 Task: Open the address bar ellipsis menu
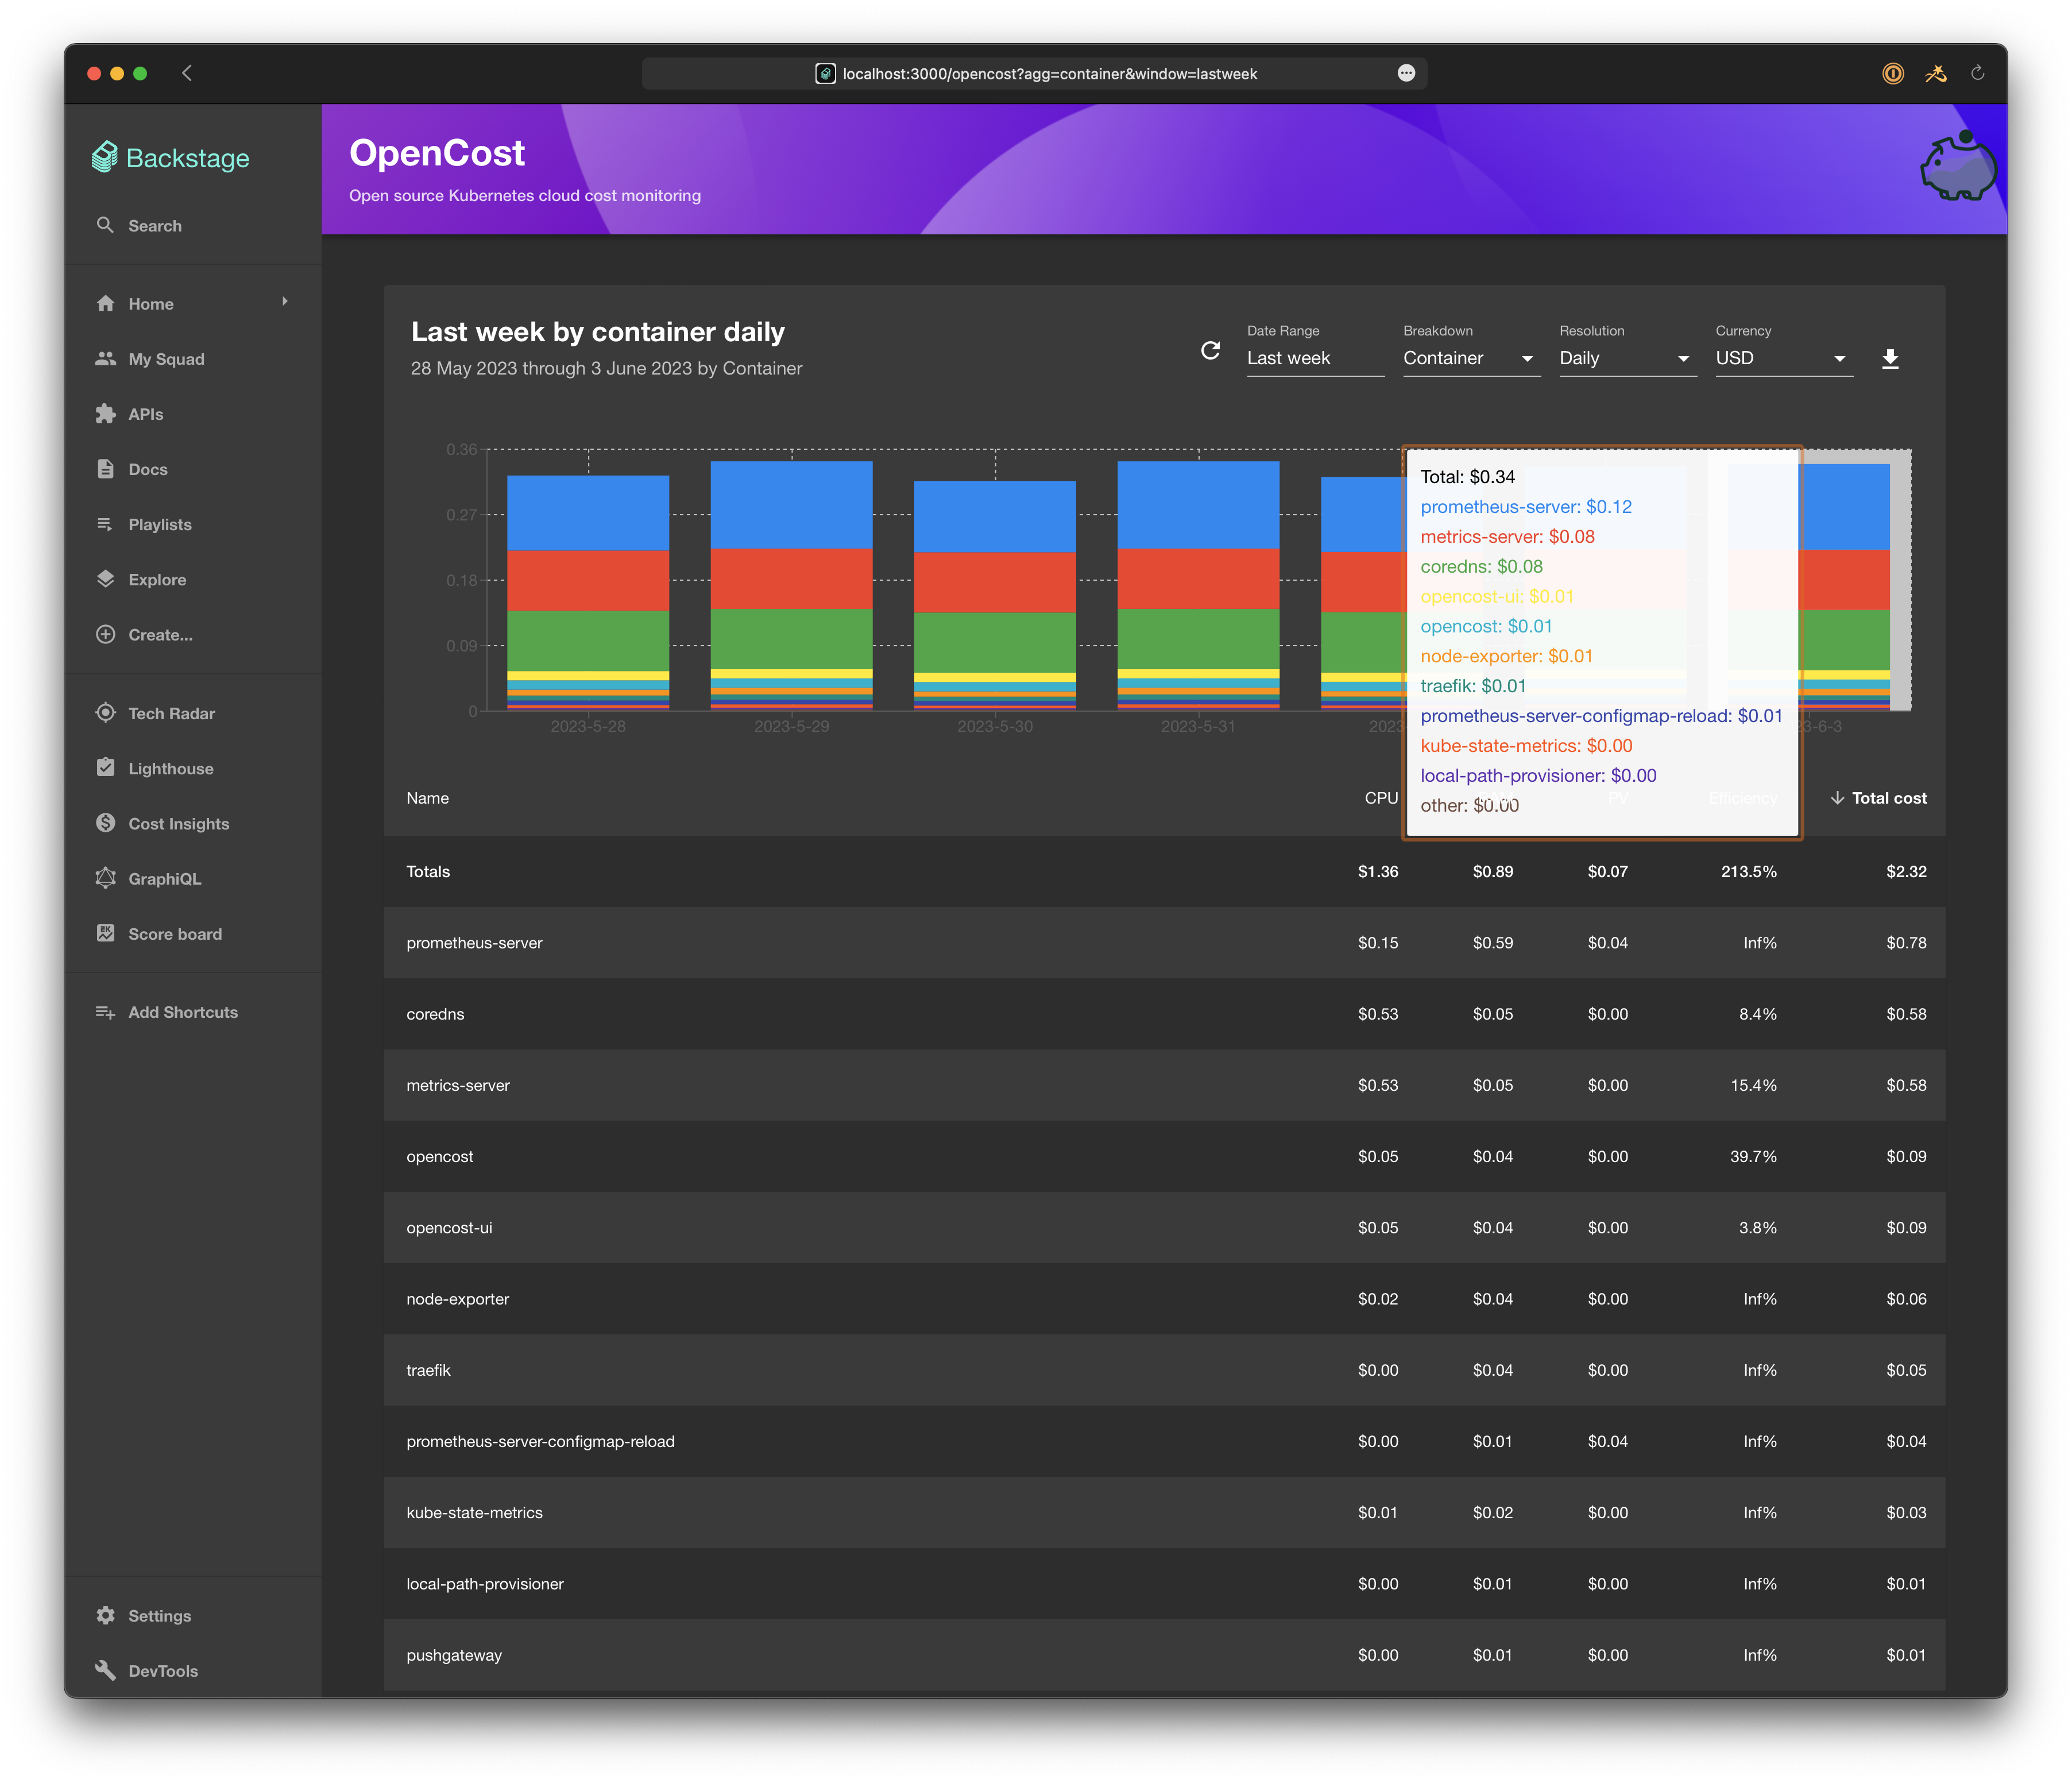1406,73
